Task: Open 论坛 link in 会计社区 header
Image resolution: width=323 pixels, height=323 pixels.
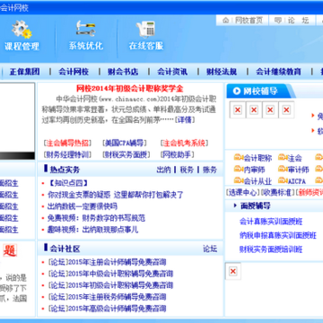Action: tap(210, 249)
